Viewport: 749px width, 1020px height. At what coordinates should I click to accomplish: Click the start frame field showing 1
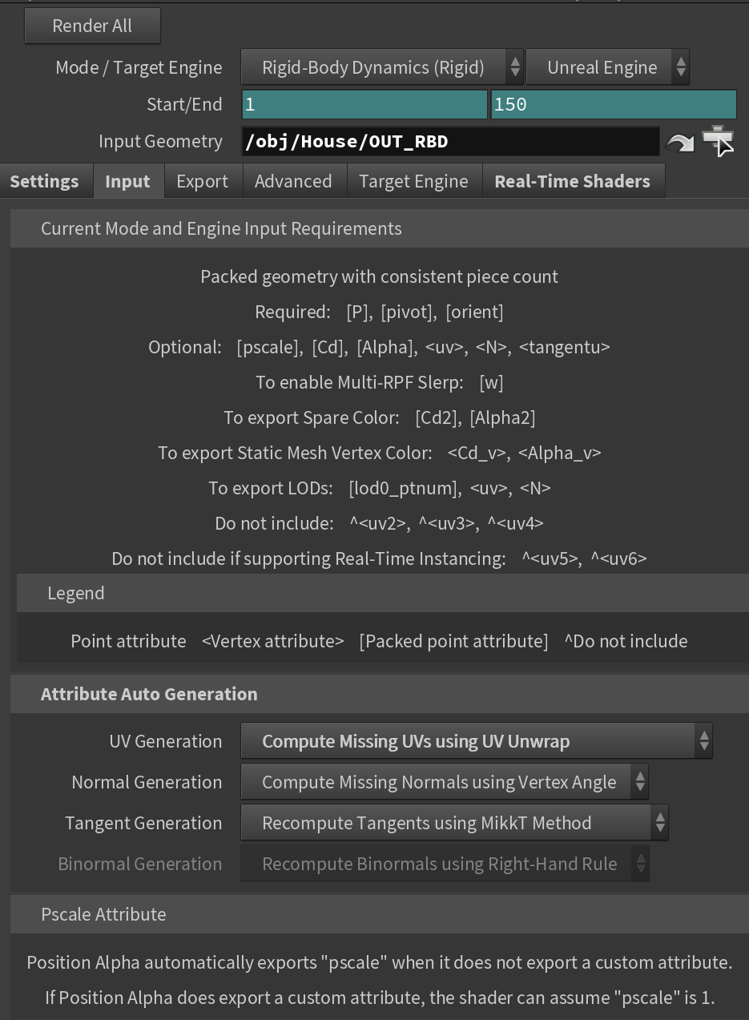[x=364, y=105]
